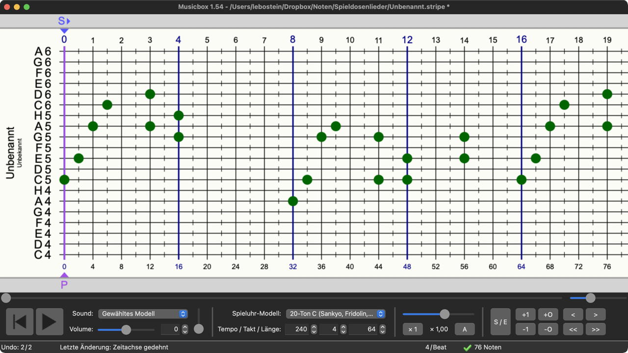
Task: Click the rewind to start button
Action: (20, 322)
